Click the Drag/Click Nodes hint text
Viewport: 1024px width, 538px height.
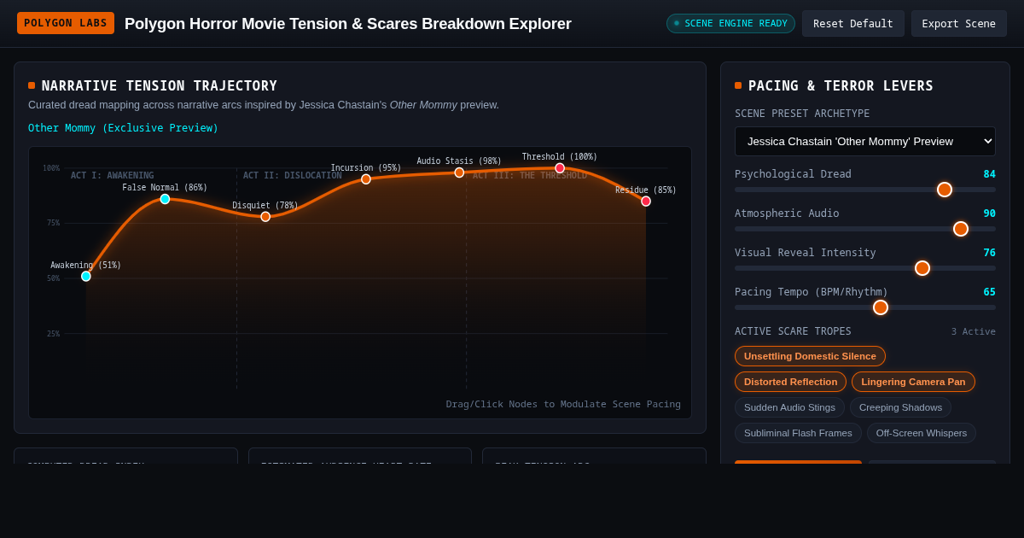[x=563, y=405]
